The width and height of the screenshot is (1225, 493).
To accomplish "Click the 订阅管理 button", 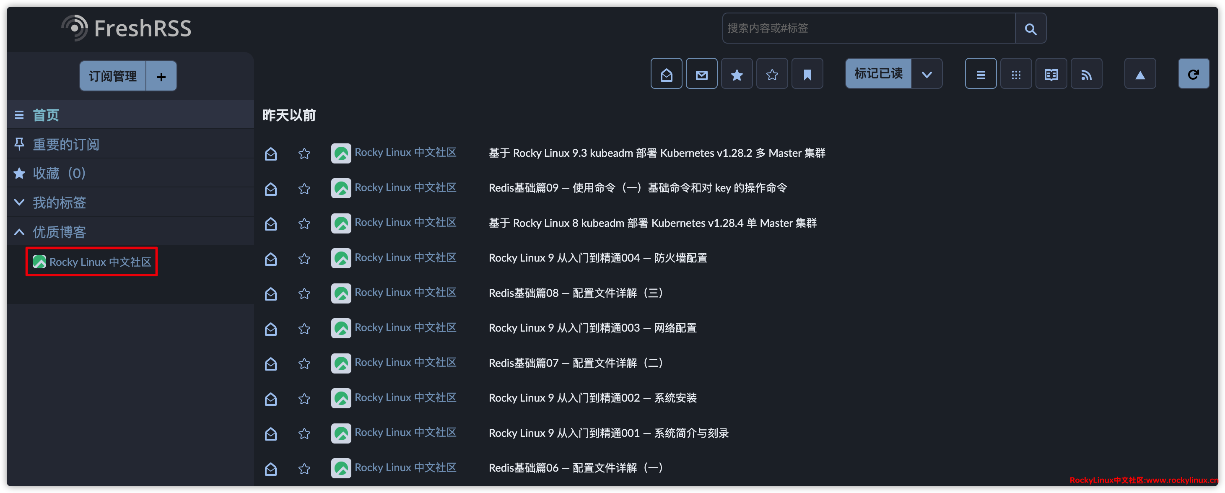I will [x=113, y=76].
